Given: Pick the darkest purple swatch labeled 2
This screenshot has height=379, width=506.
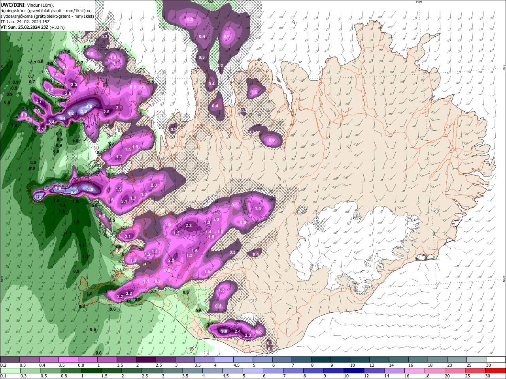Looking at the screenshot, I should tap(145, 360).
